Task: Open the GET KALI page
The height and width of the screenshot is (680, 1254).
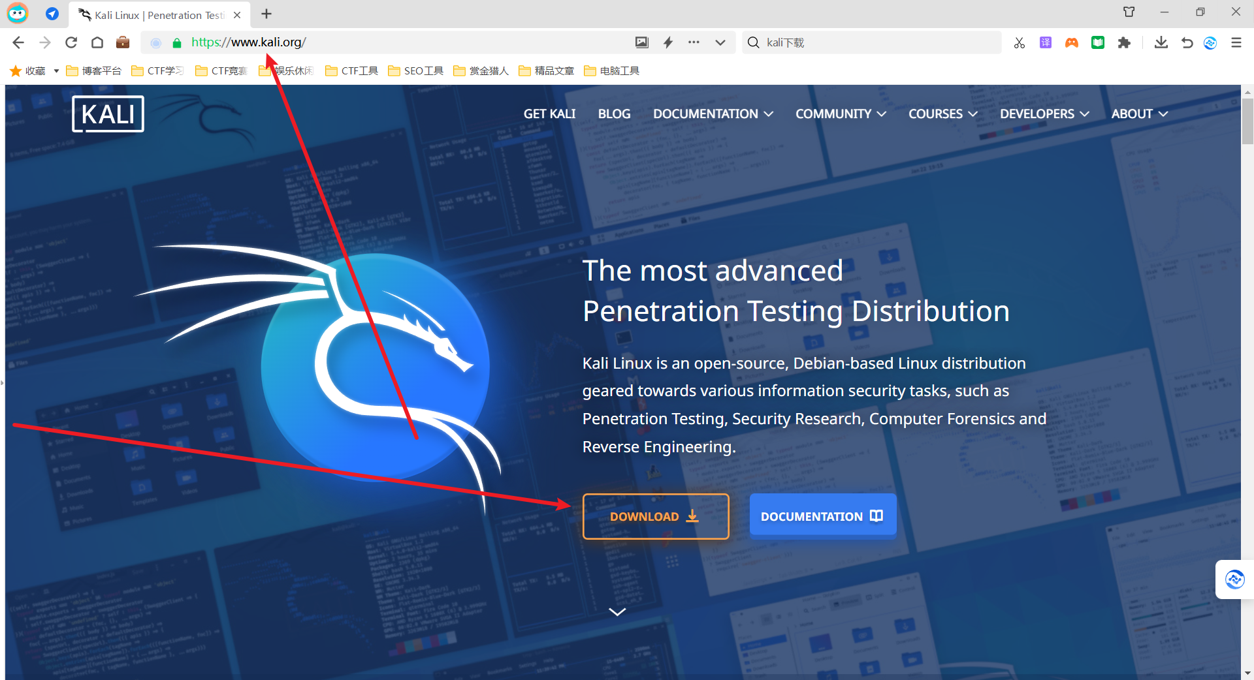Action: pos(549,114)
